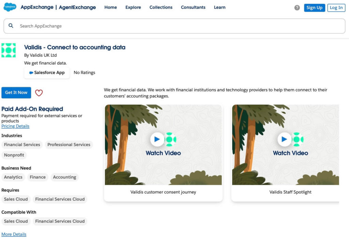Favorite the app with the heart icon
Viewport: 349px width, 240px height.
[x=39, y=93]
